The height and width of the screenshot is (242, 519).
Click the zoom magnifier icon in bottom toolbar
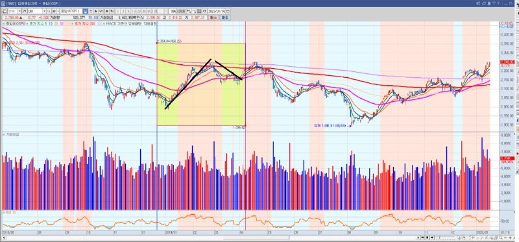point(501,237)
